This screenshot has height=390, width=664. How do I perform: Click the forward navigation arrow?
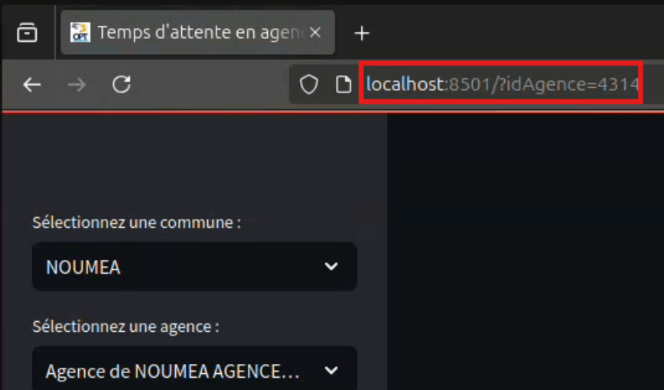coord(76,84)
